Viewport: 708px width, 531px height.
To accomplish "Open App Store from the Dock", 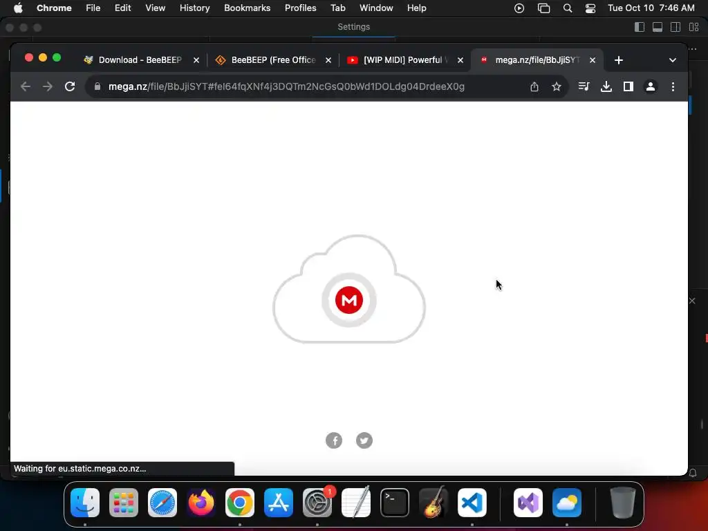I will pyautogui.click(x=279, y=503).
